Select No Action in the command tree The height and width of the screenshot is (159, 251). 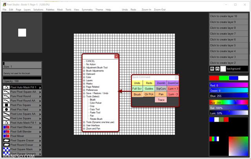pos(91,64)
